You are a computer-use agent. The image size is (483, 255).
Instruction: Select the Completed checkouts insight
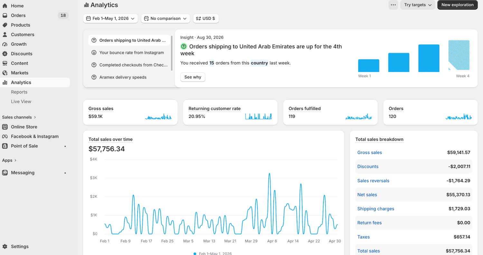pyautogui.click(x=129, y=65)
